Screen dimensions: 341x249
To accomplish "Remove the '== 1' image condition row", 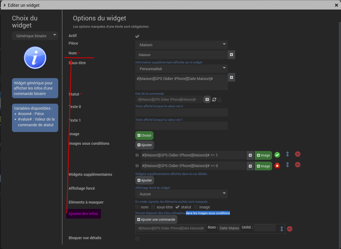I will pos(298,154).
